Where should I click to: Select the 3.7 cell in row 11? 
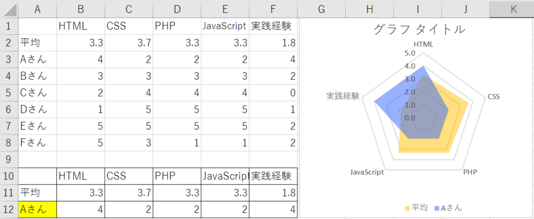pos(129,193)
